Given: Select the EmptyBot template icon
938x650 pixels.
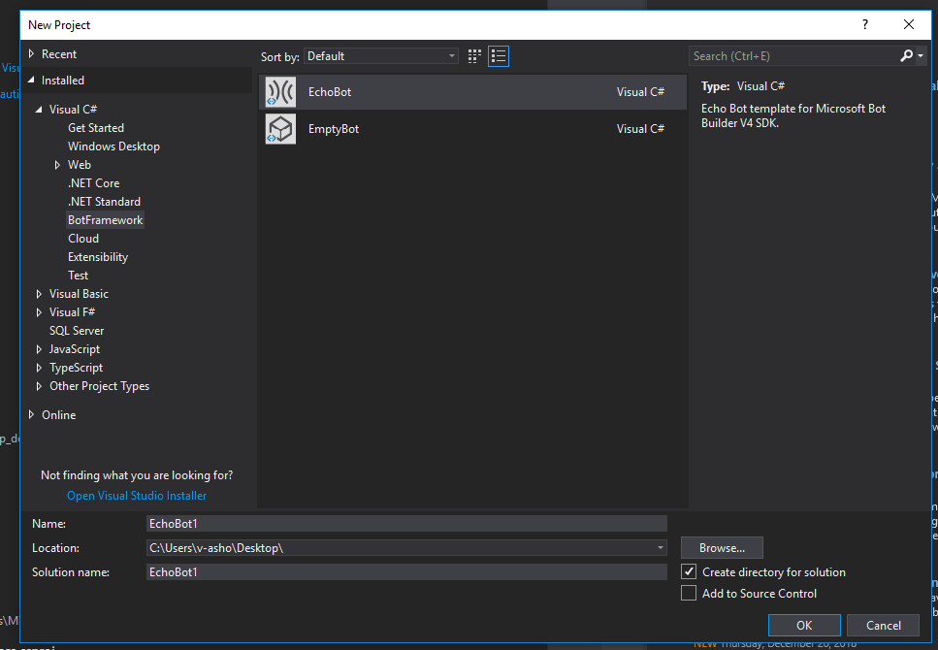Looking at the screenshot, I should coord(280,128).
